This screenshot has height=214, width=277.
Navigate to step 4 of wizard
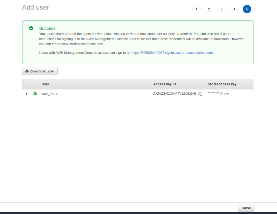[x=234, y=9]
